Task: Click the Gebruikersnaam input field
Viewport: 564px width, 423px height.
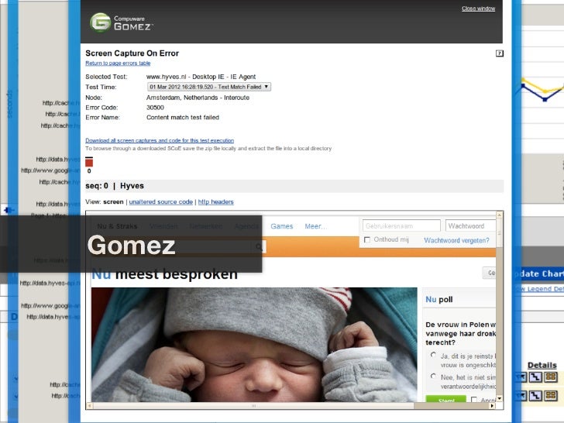Action: pos(401,226)
